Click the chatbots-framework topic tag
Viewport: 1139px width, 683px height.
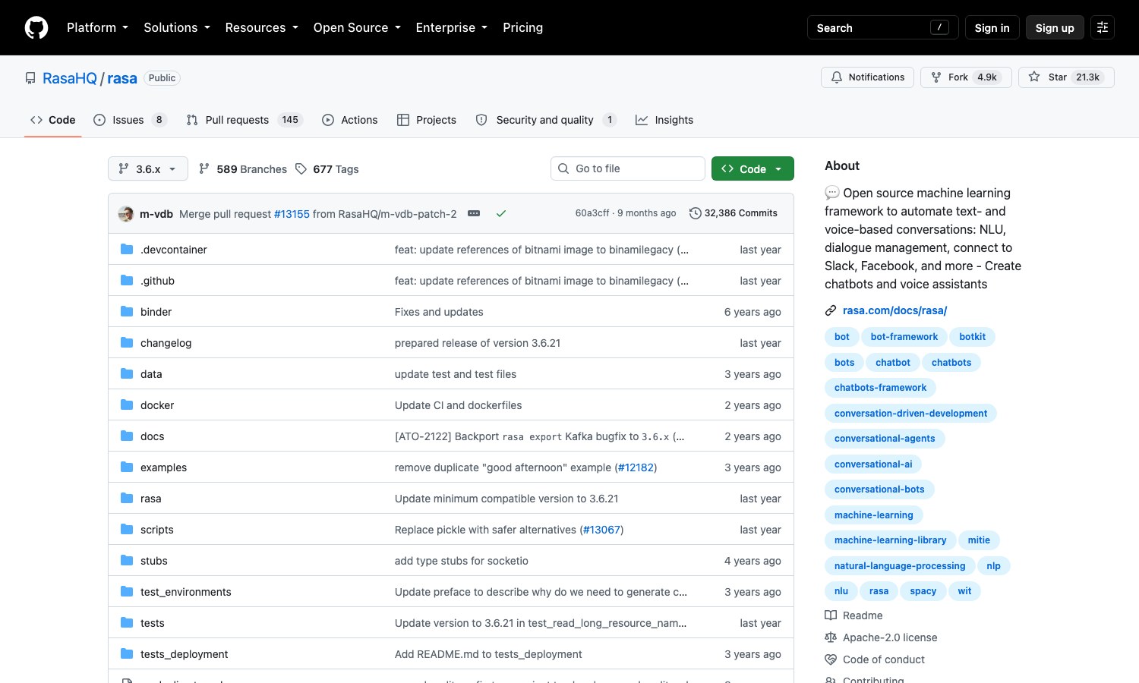[x=880, y=388]
